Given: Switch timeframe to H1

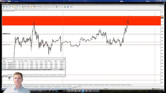Looking at the screenshot, I should coord(36,9).
